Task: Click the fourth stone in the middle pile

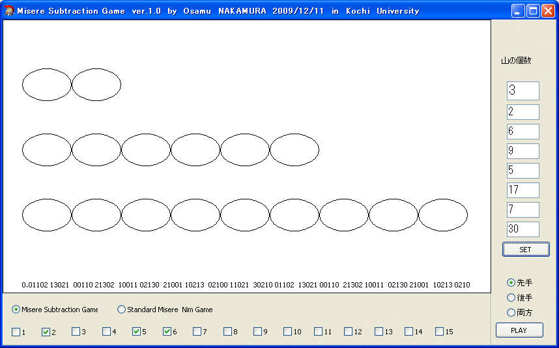Action: (x=195, y=150)
